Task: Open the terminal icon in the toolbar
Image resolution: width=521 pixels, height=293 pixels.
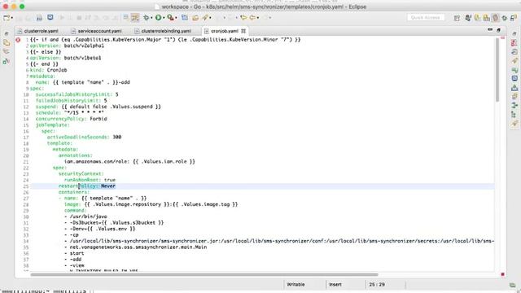Action: (50, 18)
